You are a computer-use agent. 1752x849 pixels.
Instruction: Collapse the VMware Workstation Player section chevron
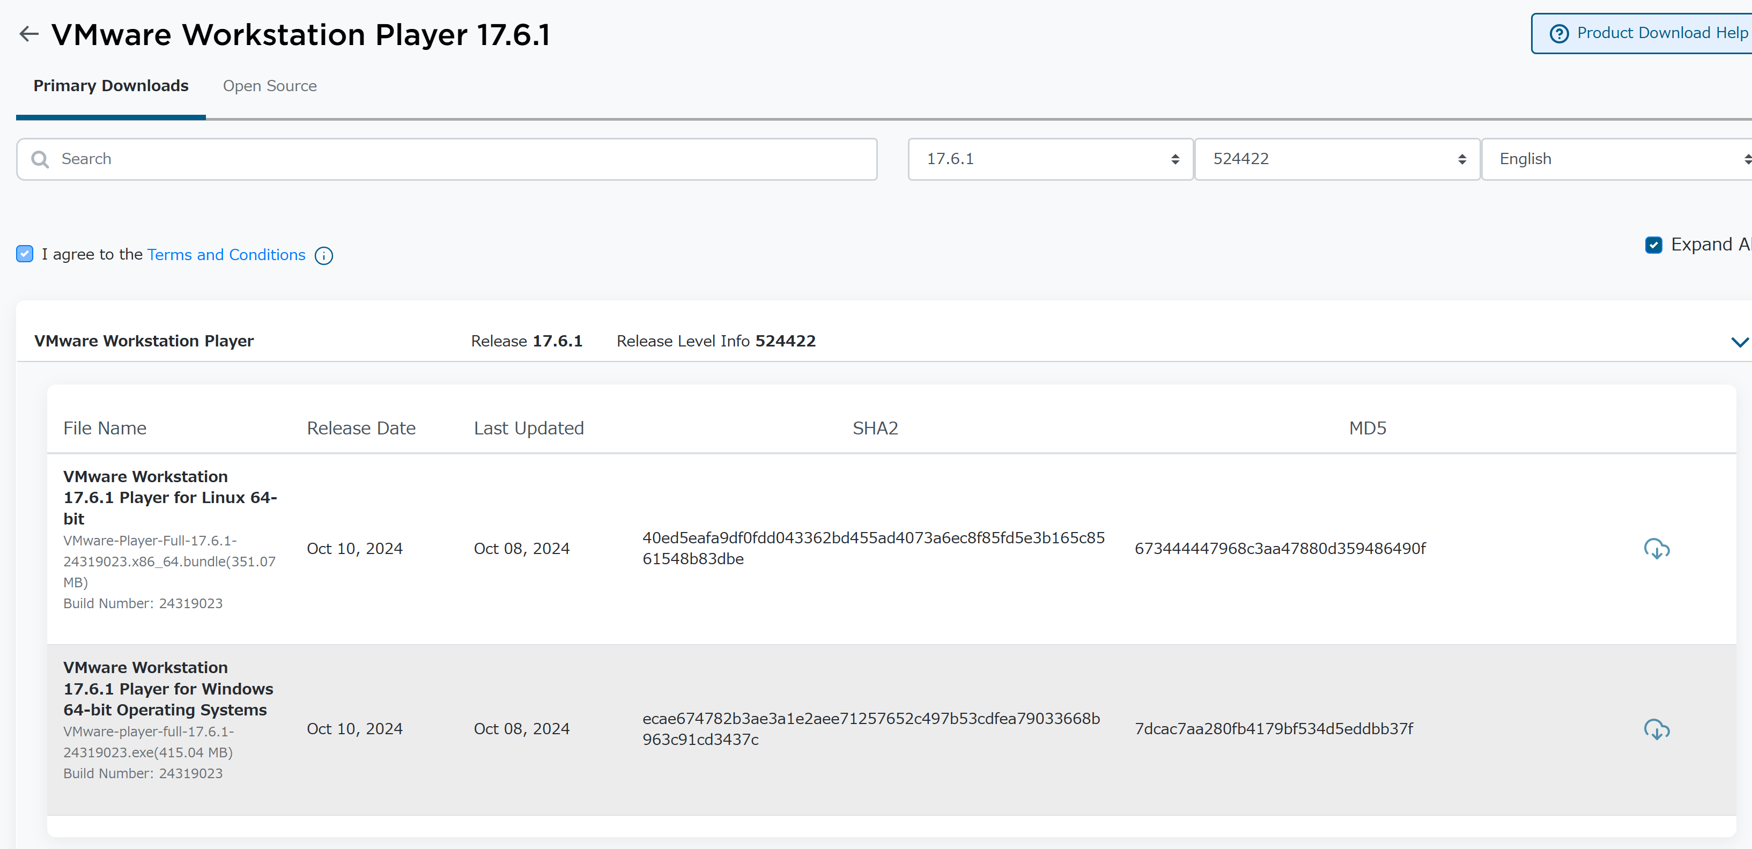pyautogui.click(x=1739, y=342)
